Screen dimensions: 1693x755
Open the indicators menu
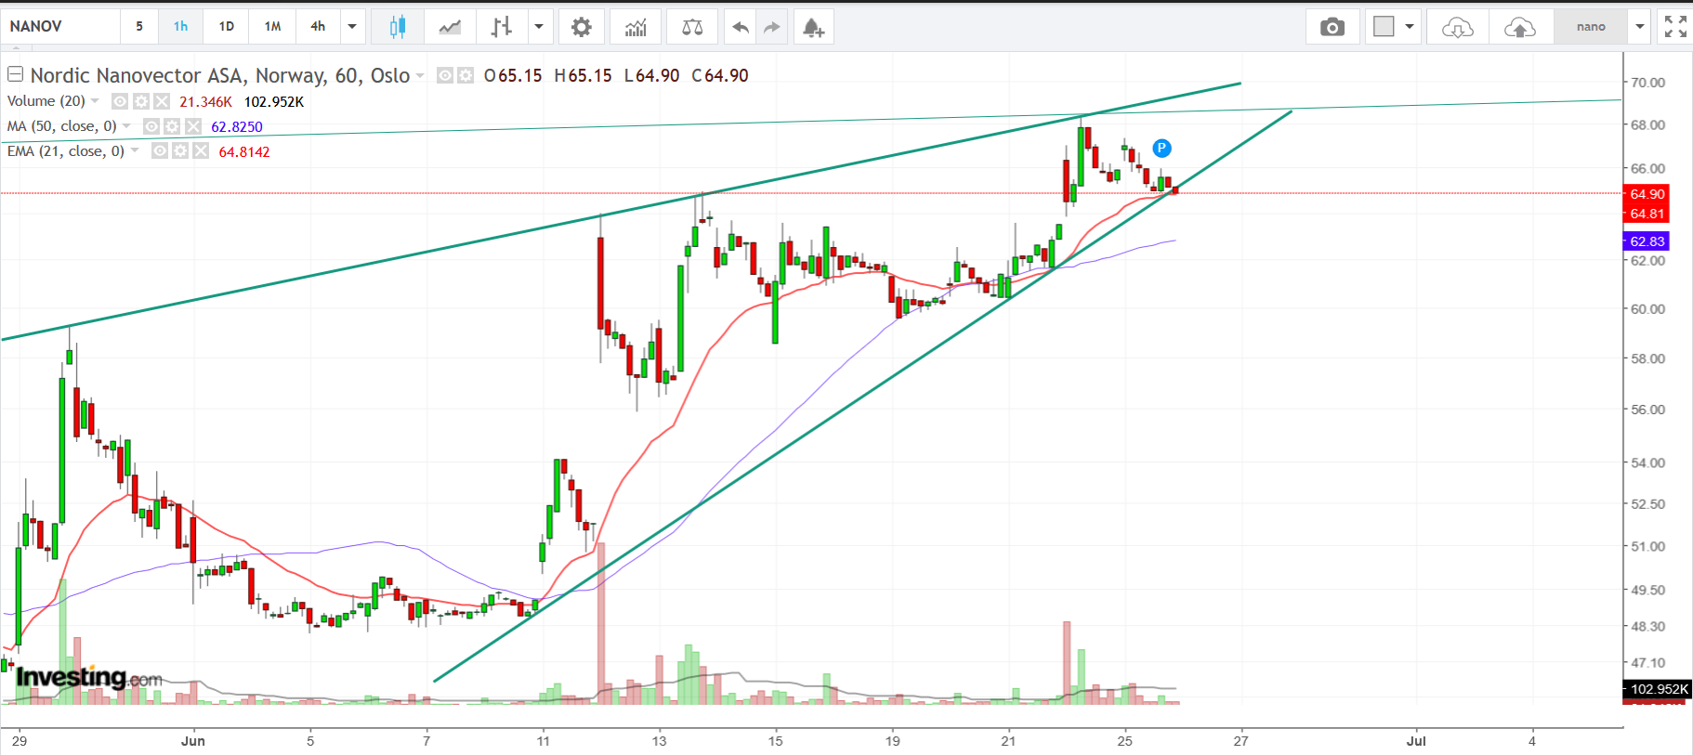pyautogui.click(x=636, y=27)
